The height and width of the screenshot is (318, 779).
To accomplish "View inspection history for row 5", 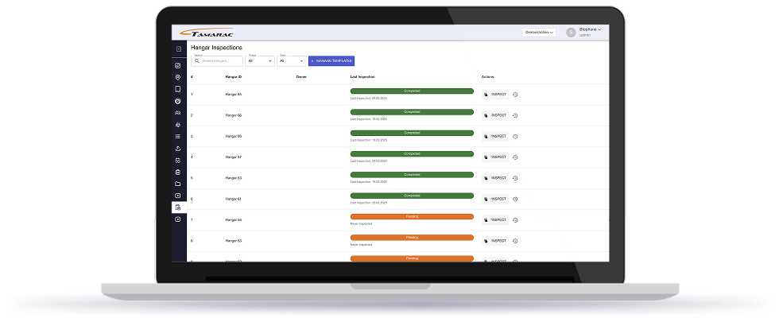I will click(x=515, y=178).
